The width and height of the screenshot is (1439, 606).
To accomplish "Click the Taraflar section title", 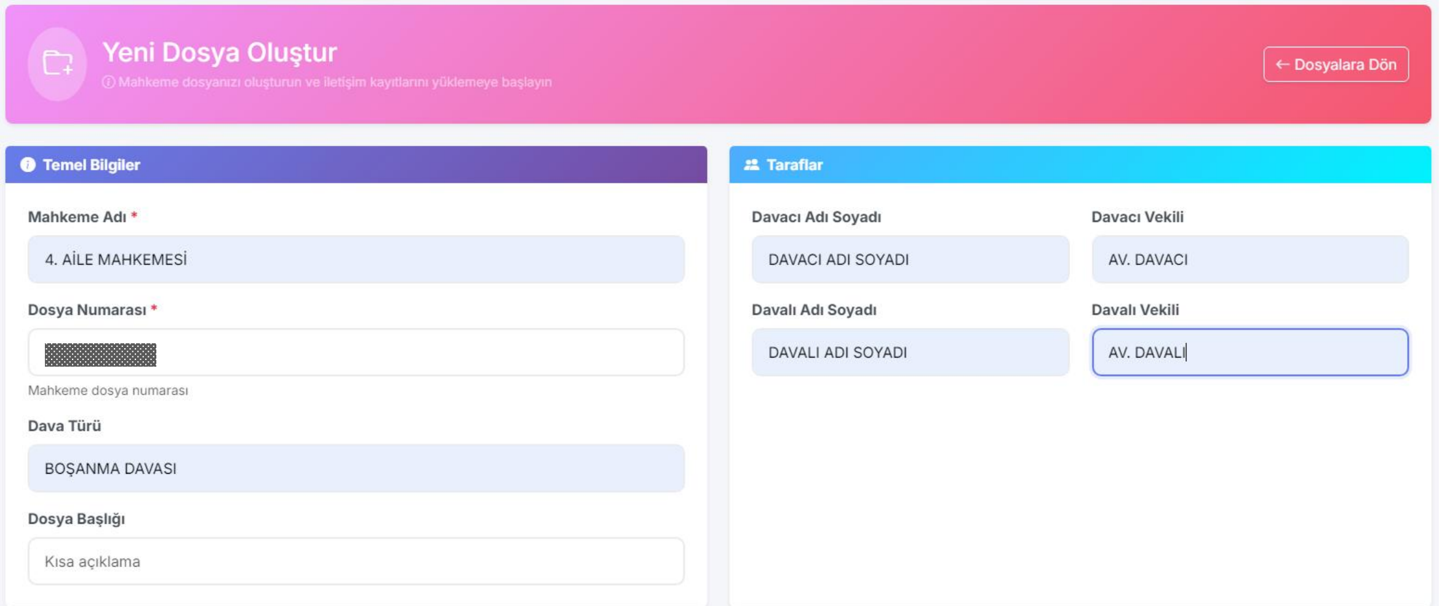I will [x=794, y=165].
